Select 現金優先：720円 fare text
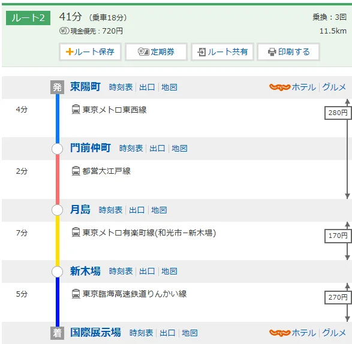The width and height of the screenshot is (352, 344). (97, 31)
